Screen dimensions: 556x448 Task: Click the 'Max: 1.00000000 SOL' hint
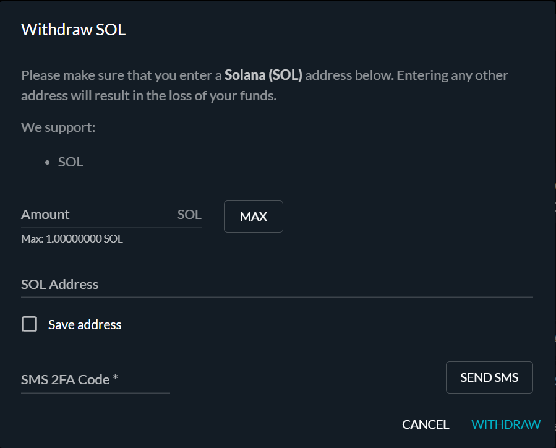coord(72,238)
